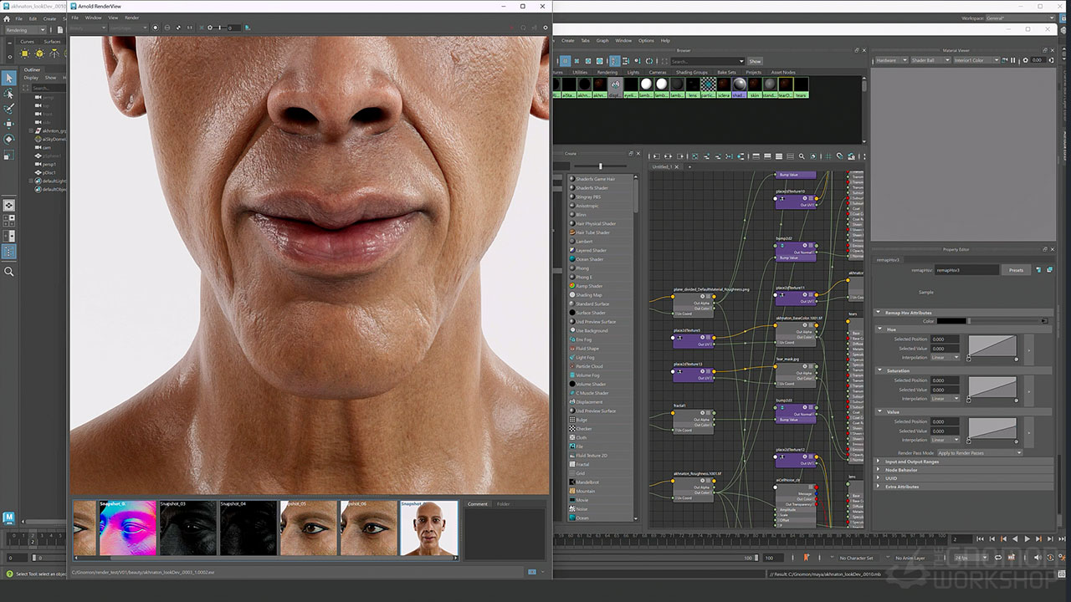Click the Presets button
1071x602 pixels.
click(1016, 270)
